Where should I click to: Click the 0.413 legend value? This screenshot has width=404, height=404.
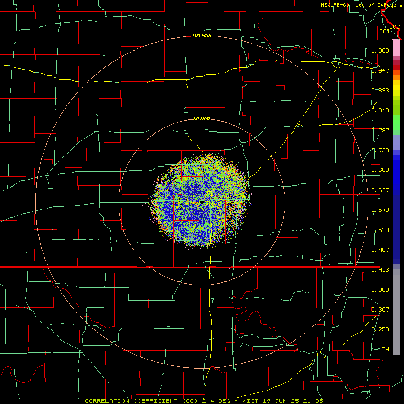point(380,270)
